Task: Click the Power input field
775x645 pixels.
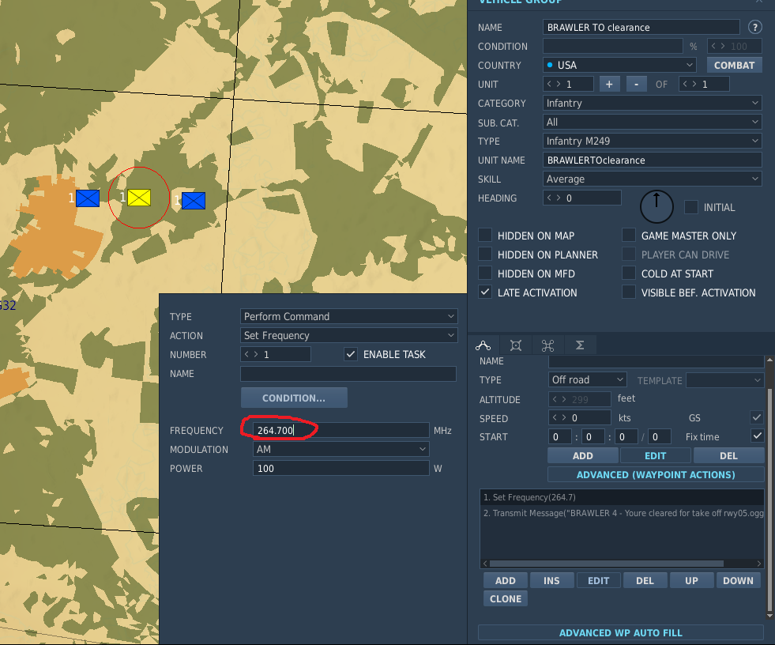Action: pyautogui.click(x=340, y=468)
